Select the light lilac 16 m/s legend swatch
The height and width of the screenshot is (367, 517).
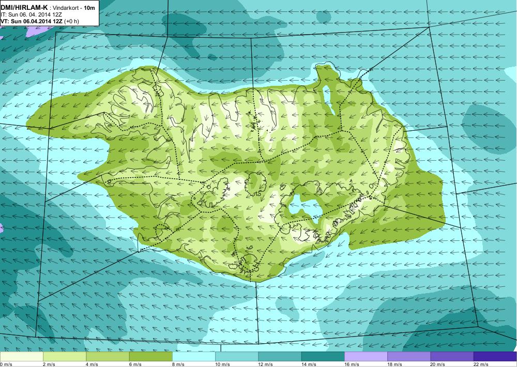point(366,357)
